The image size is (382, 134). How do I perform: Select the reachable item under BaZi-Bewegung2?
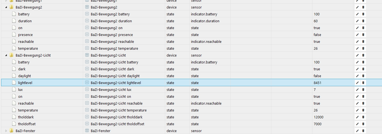(x=26, y=41)
